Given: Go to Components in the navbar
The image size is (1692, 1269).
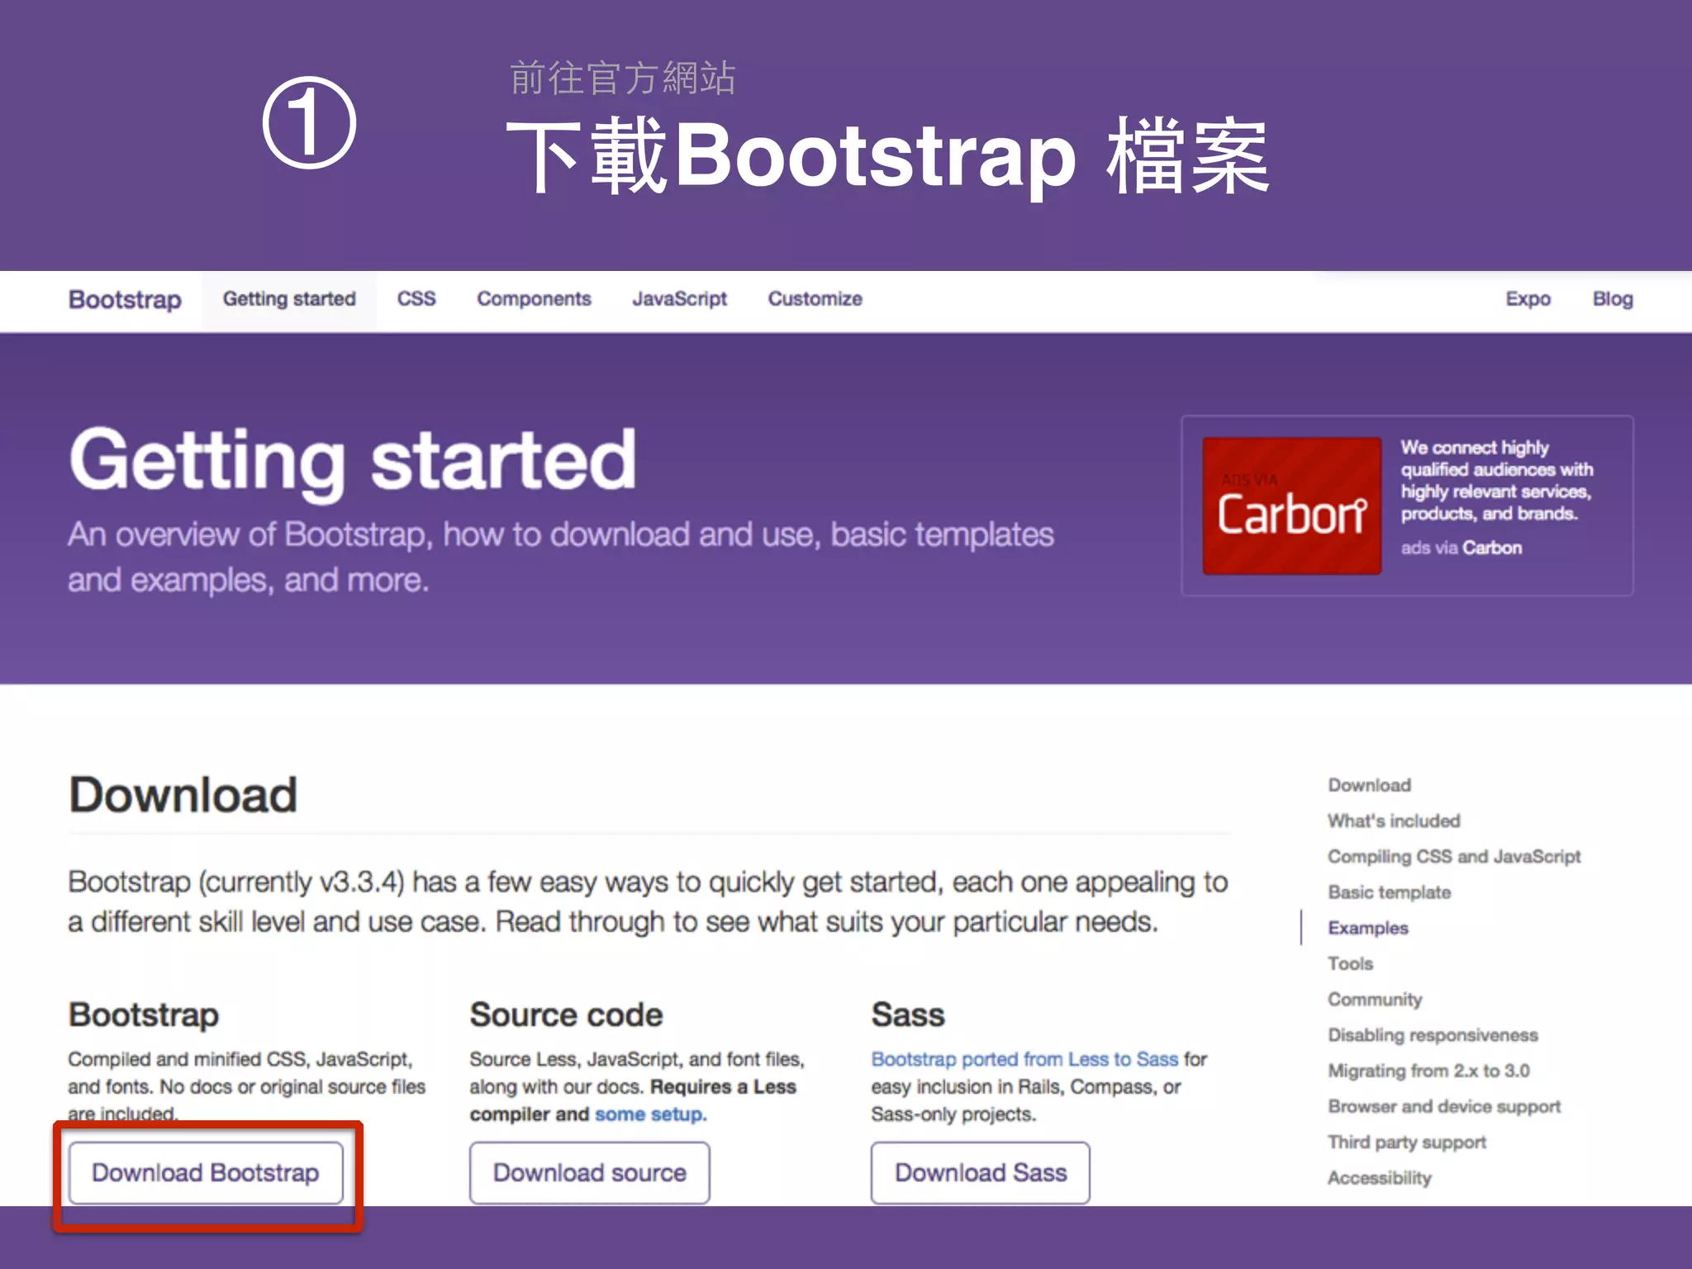Looking at the screenshot, I should click(534, 299).
